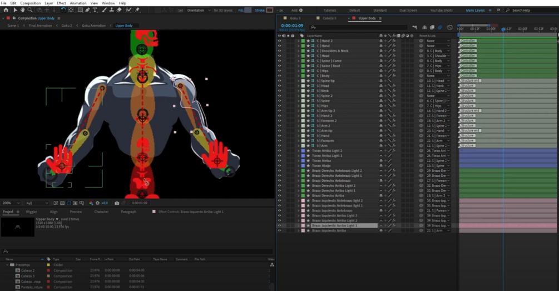The width and height of the screenshot is (559, 291).
Task: Click the Fill color swatch
Action: tap(248, 11)
